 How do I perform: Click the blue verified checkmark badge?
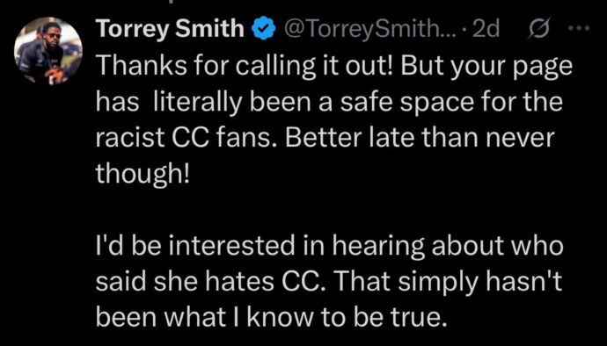point(263,30)
